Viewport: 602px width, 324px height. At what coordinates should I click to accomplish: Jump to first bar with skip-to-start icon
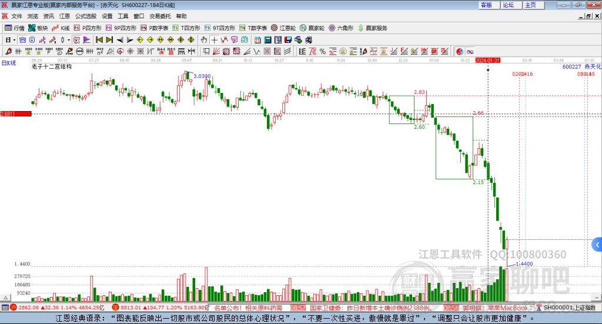(99, 40)
